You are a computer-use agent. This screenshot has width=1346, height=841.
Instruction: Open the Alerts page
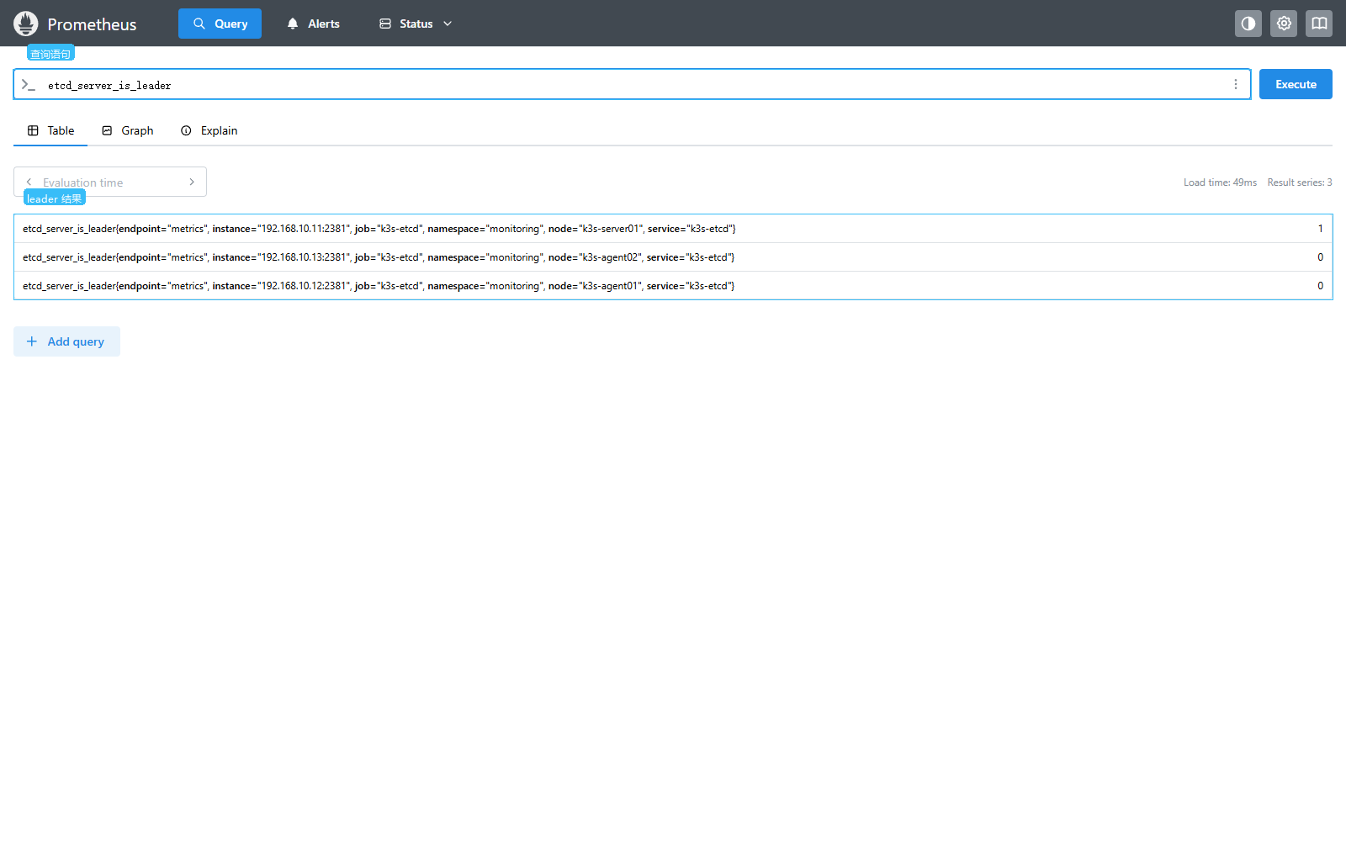coord(313,24)
